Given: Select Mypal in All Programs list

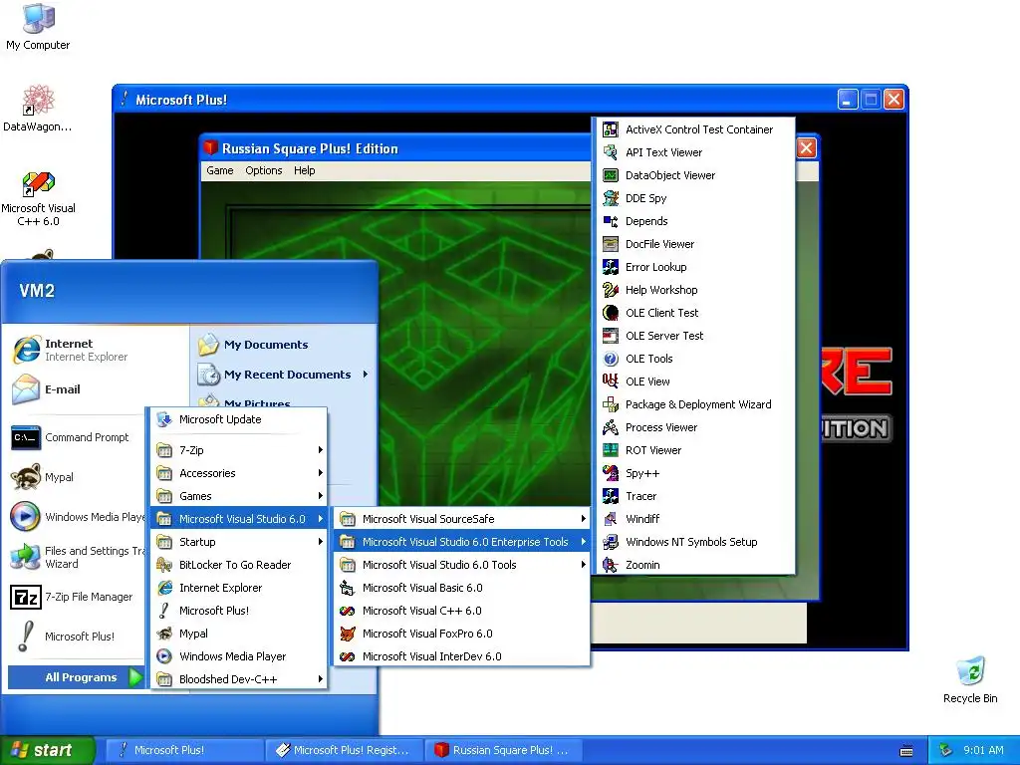Looking at the screenshot, I should (239, 633).
